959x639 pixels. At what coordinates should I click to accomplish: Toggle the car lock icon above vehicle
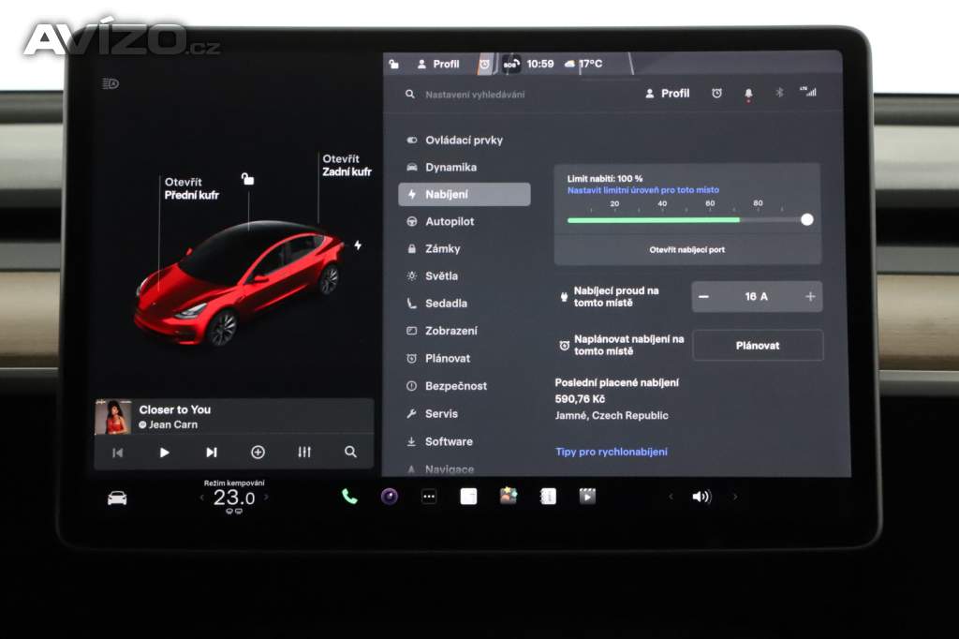[247, 178]
